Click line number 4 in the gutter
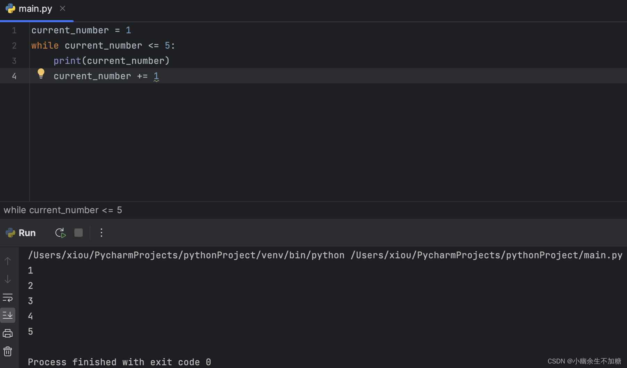The image size is (627, 368). coord(14,76)
